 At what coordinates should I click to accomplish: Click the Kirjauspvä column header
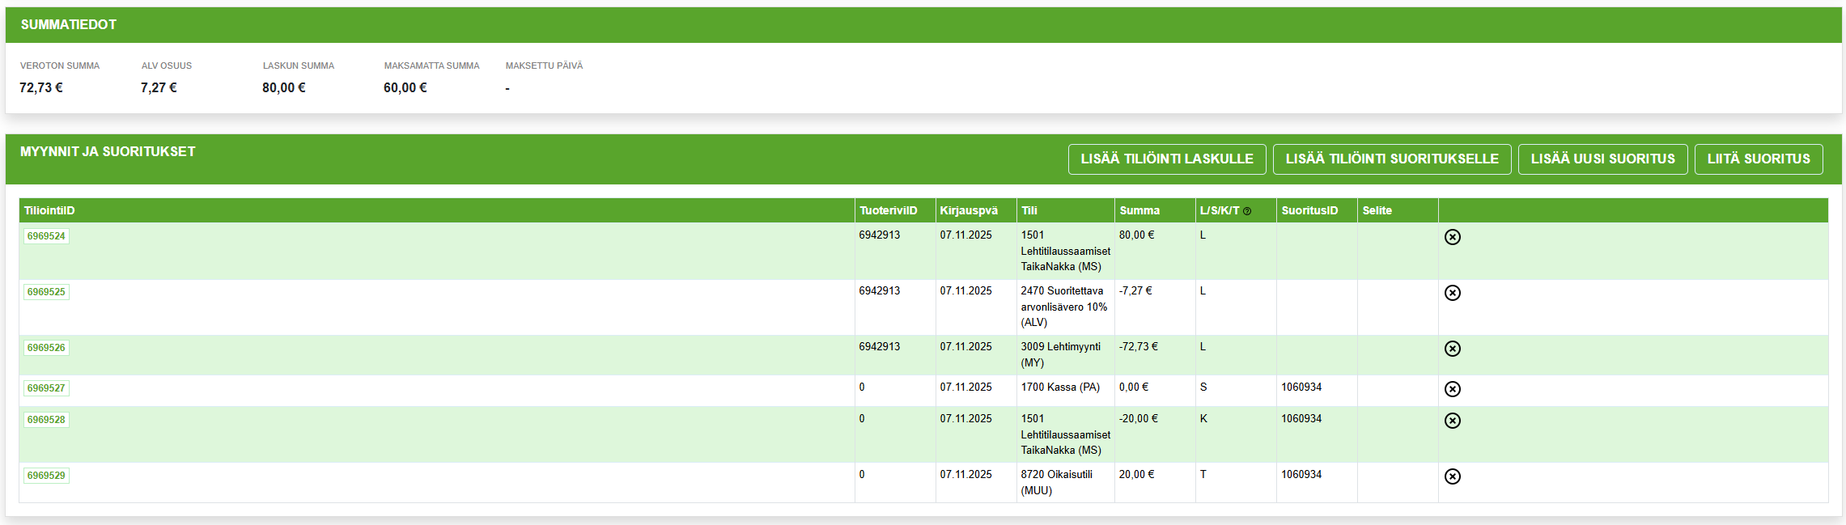tap(968, 210)
